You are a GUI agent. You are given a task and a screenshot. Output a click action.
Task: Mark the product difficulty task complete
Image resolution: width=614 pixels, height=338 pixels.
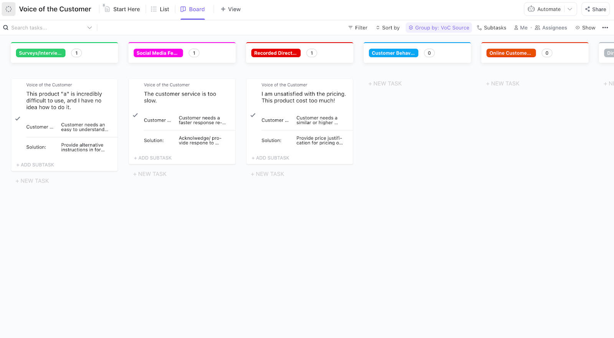18,119
